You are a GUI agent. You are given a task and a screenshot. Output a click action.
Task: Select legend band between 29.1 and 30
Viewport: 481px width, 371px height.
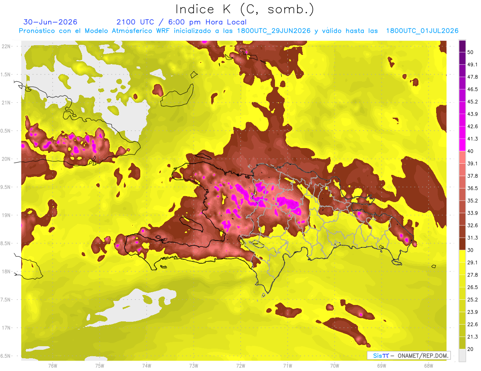(x=462, y=257)
